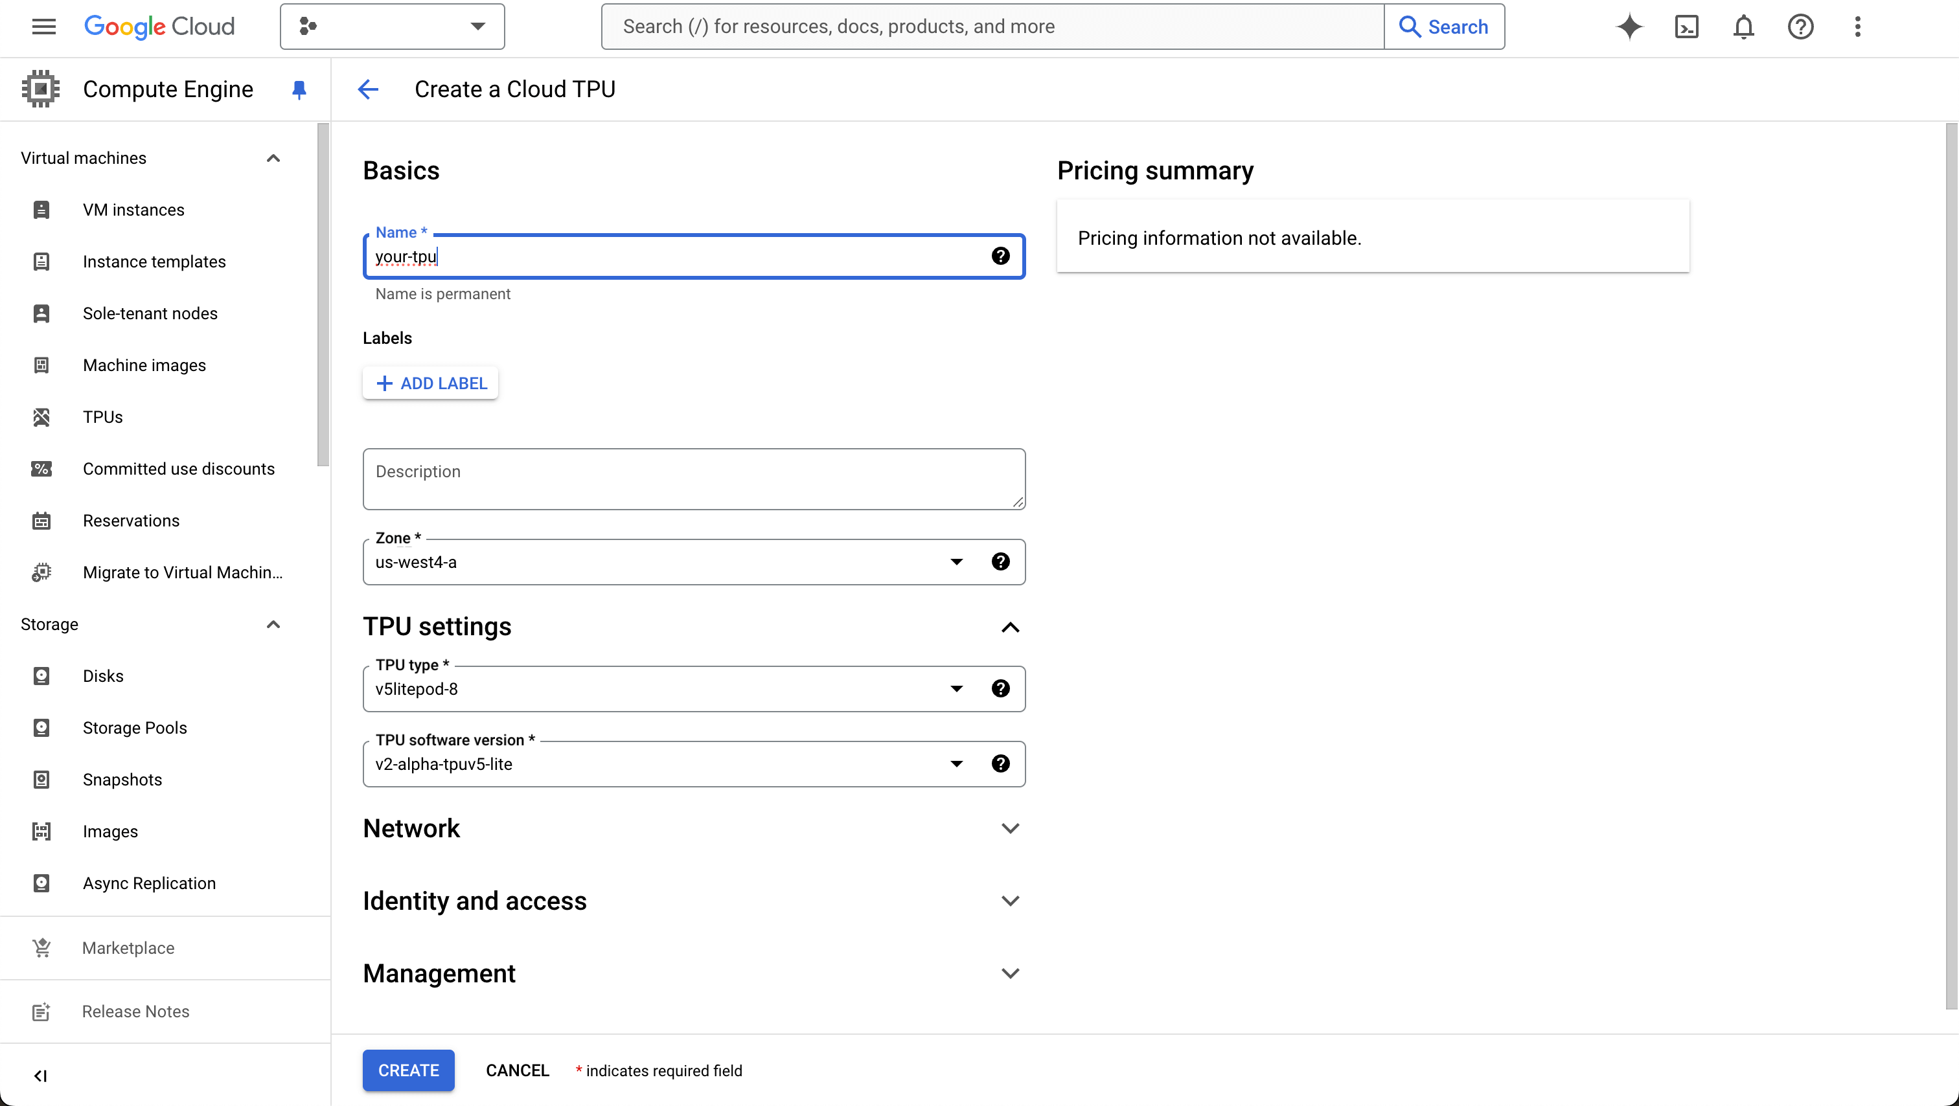The image size is (1959, 1106).
Task: Click the VM instances sidebar icon
Action: point(41,210)
